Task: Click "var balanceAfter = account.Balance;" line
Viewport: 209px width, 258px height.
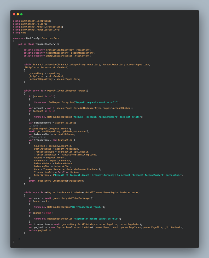Action: tap(52, 134)
